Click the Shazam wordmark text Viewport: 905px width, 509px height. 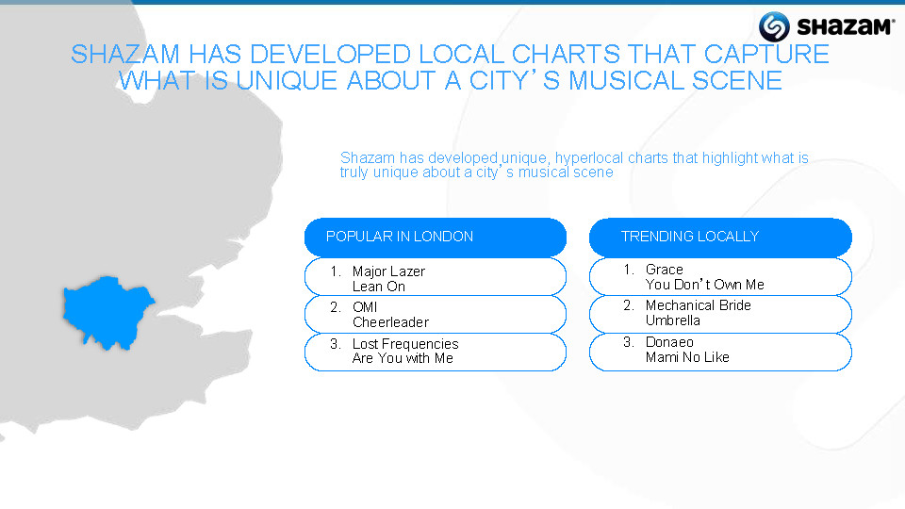click(x=846, y=26)
